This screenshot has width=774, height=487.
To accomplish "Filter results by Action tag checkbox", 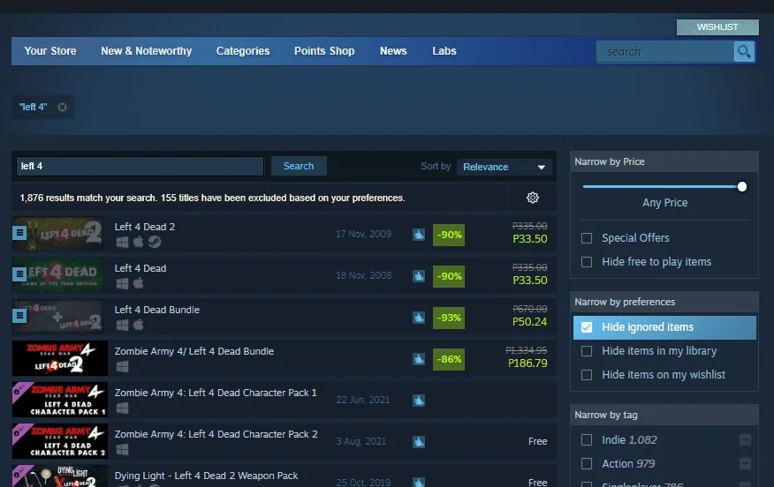I will click(587, 463).
